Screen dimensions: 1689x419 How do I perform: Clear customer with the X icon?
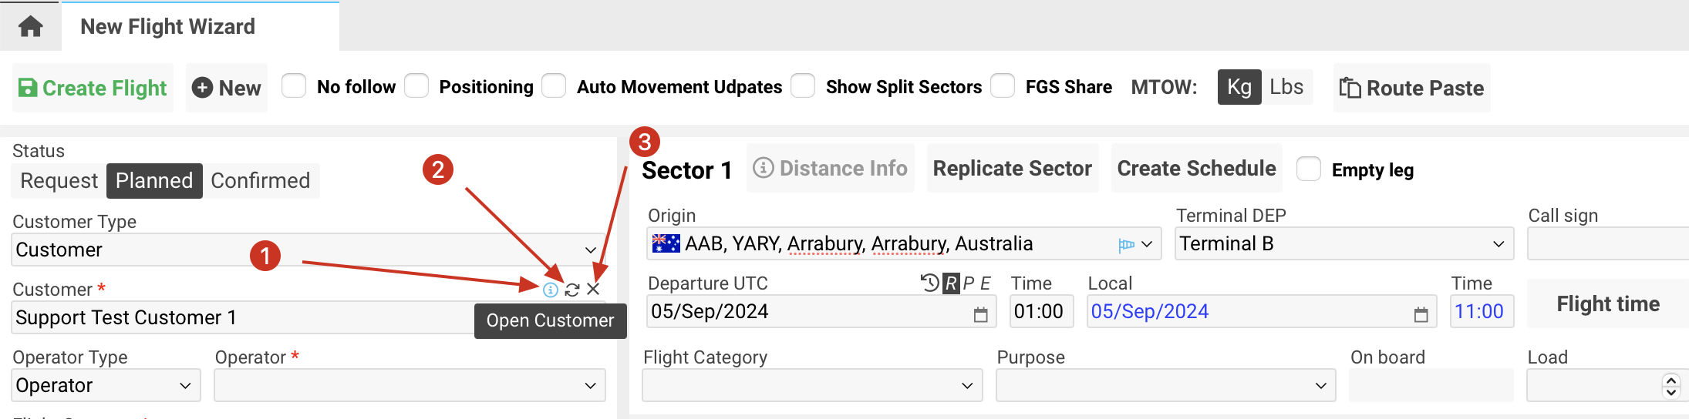[593, 290]
